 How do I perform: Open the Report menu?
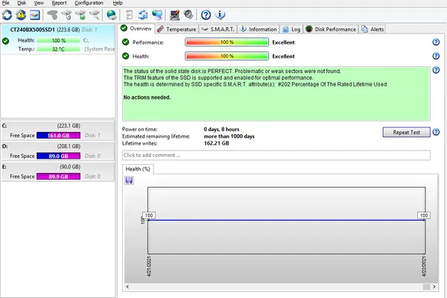(x=59, y=3)
